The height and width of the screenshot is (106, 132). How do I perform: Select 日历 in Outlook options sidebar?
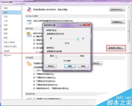(x=12, y=17)
